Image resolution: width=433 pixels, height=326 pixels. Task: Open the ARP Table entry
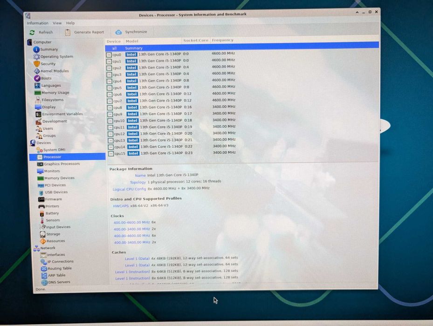[x=53, y=275]
